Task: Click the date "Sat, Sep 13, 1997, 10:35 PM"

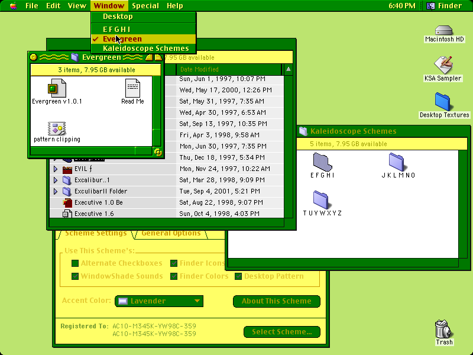Action: [223, 124]
